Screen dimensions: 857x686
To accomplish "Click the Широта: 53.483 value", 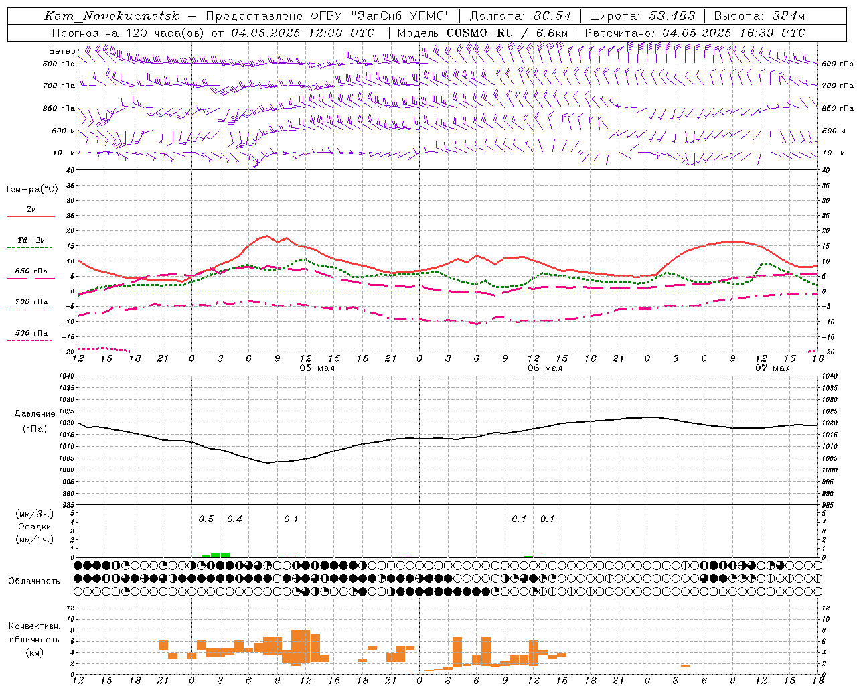I will [x=643, y=16].
